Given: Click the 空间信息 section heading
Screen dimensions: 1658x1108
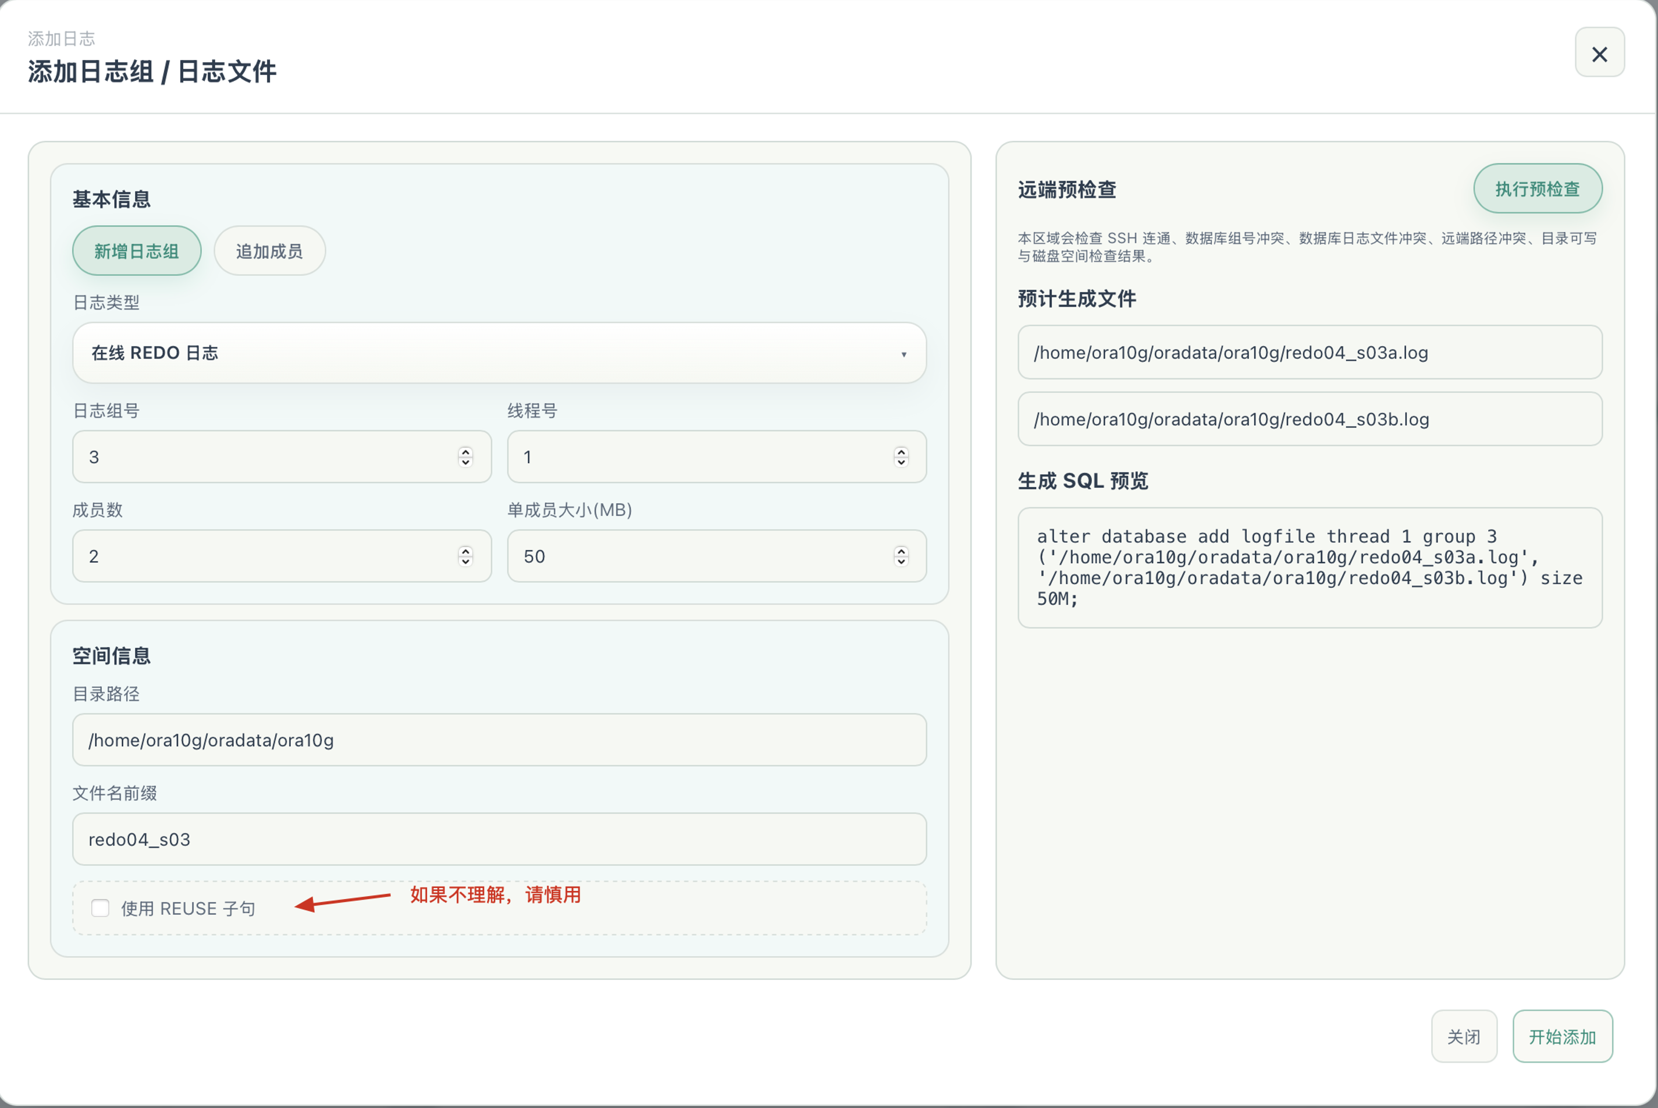Looking at the screenshot, I should tap(112, 656).
